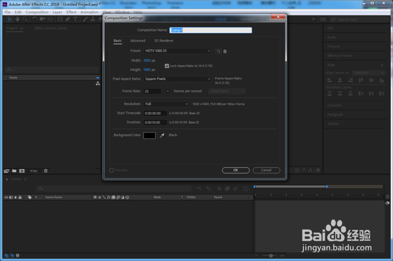Click 3D layer cube switch column icon
393x261 pixels.
point(127,197)
